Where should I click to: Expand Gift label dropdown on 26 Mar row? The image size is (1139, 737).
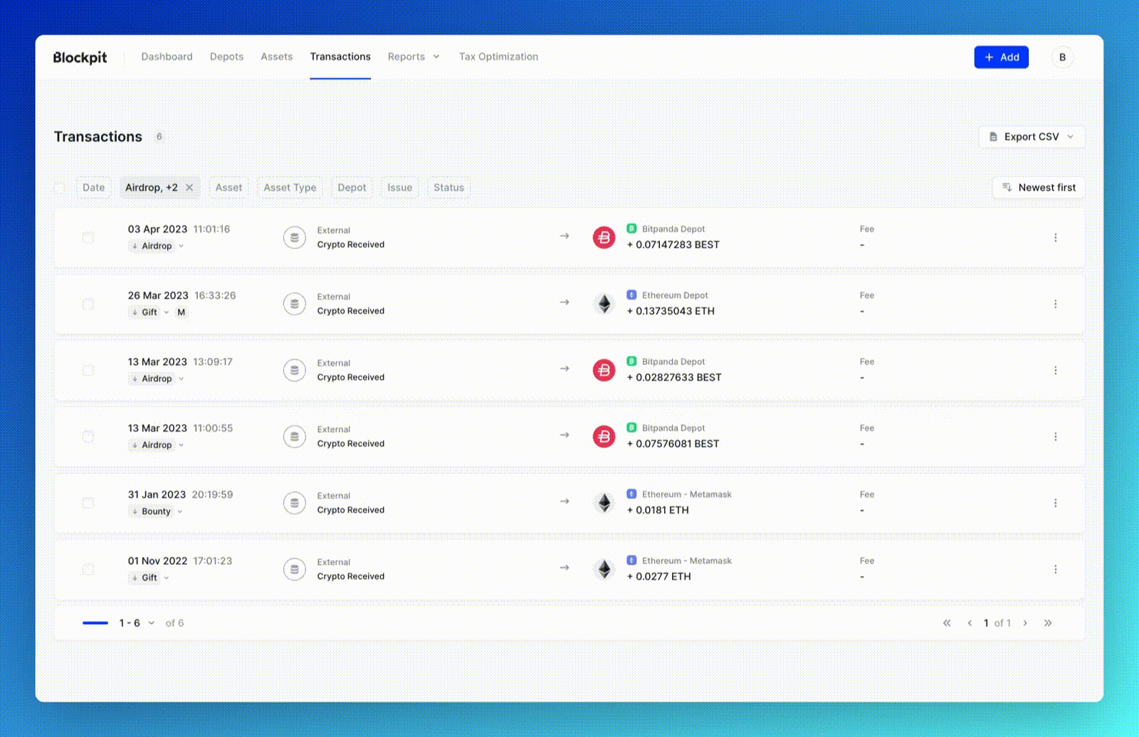[167, 312]
